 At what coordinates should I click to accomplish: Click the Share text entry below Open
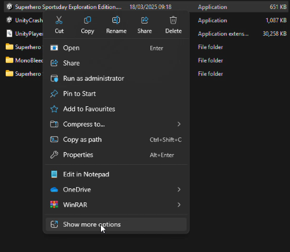click(71, 63)
